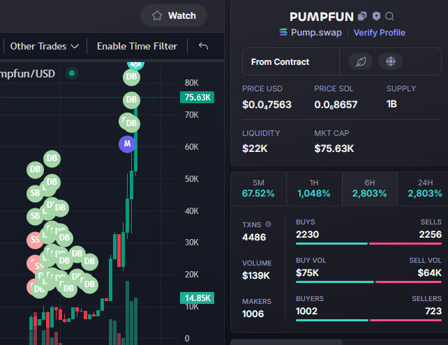Click the SELLERS count 723

tap(433, 311)
